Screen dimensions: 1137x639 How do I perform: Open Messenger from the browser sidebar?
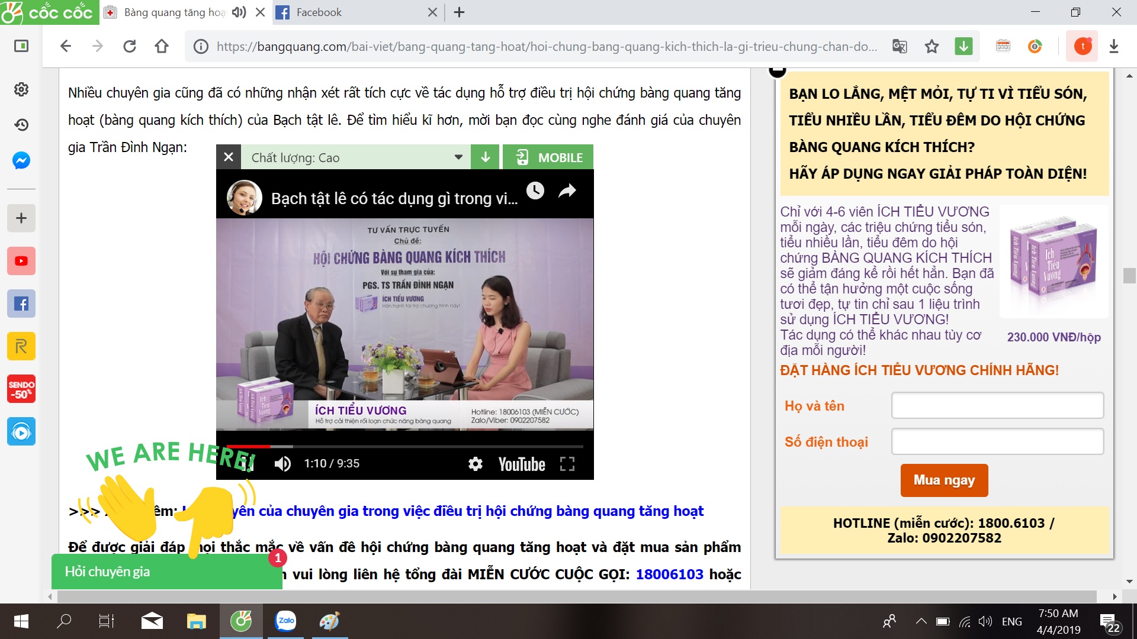(x=21, y=161)
